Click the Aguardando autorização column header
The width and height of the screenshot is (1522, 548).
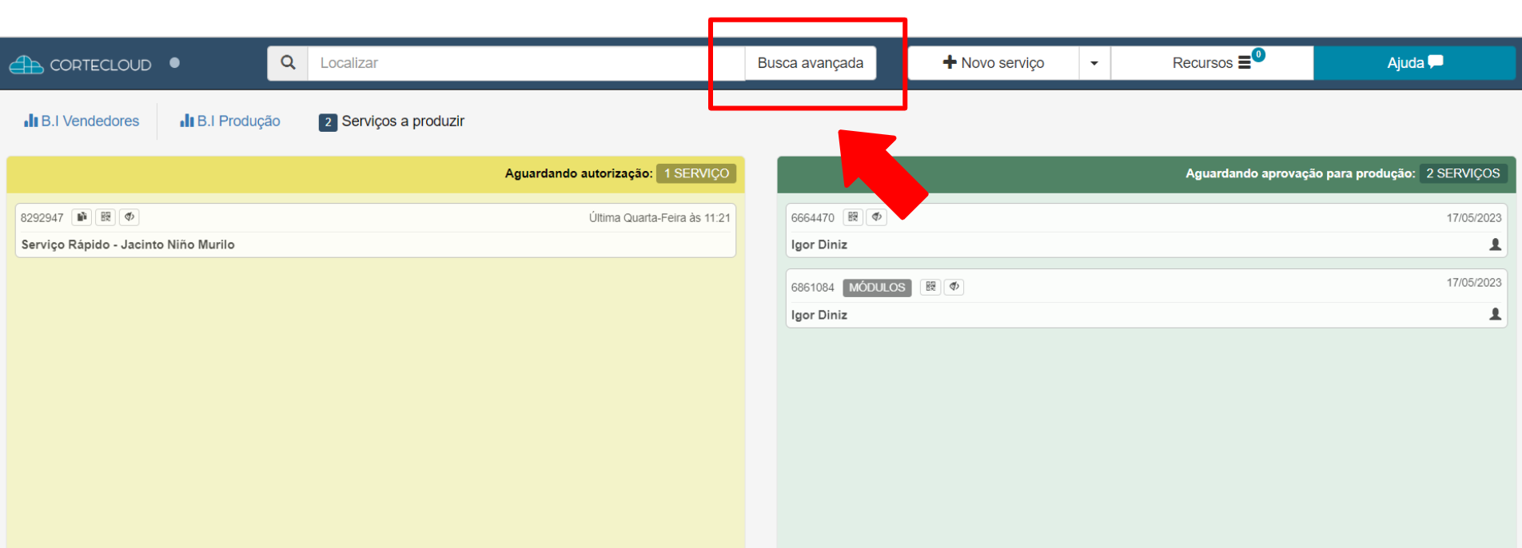tap(376, 174)
